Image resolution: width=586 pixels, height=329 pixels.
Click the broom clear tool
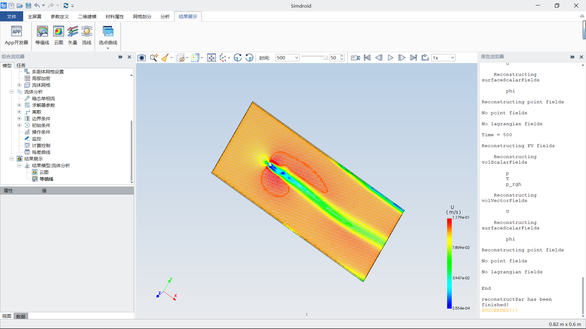[165, 58]
